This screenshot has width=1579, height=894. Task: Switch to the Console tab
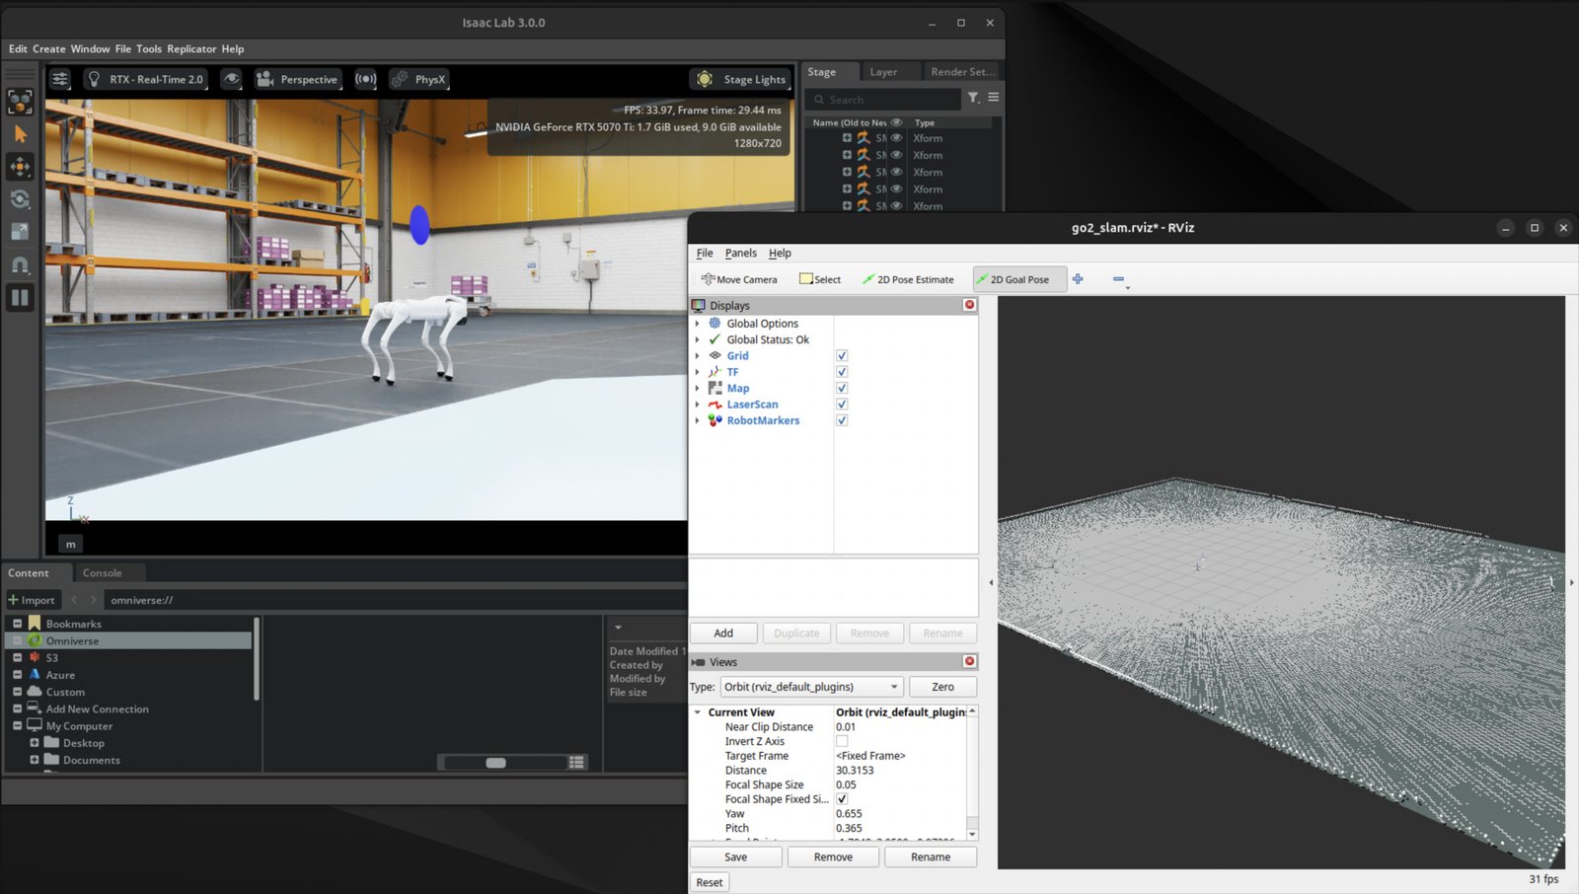click(x=103, y=573)
